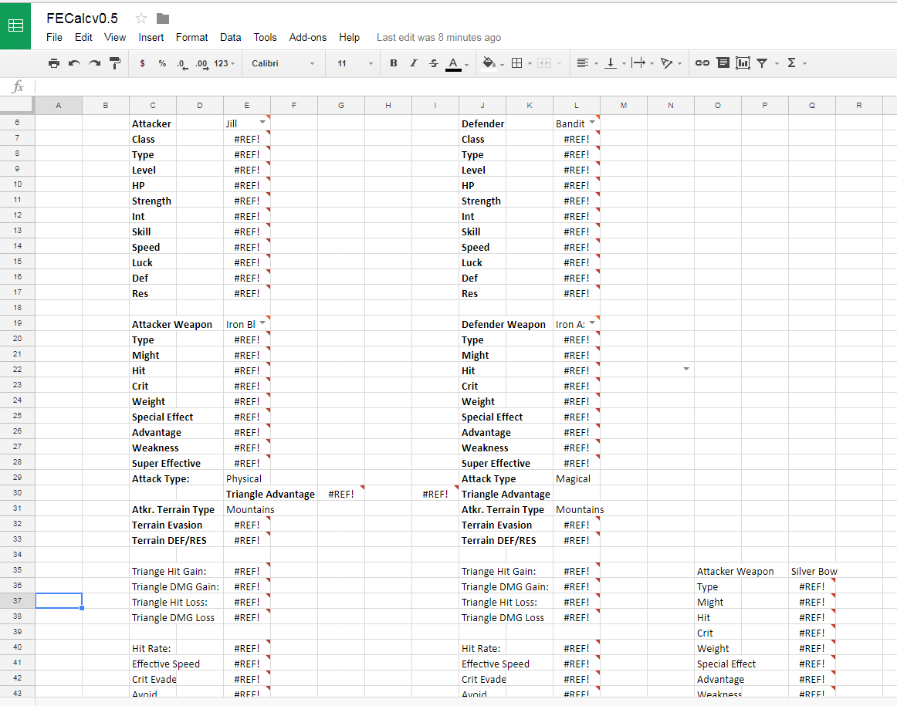The image size is (897, 706).
Task: Format selection as currency
Action: tap(142, 63)
